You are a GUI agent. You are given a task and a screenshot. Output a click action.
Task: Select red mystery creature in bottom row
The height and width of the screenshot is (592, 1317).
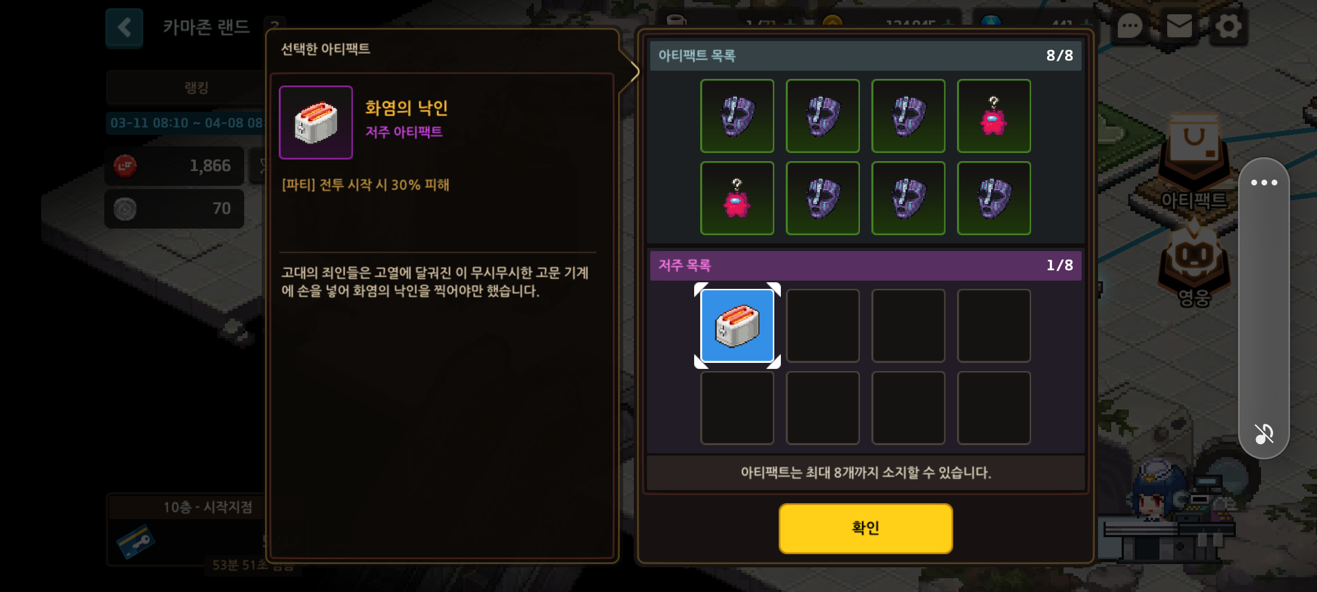coord(737,198)
